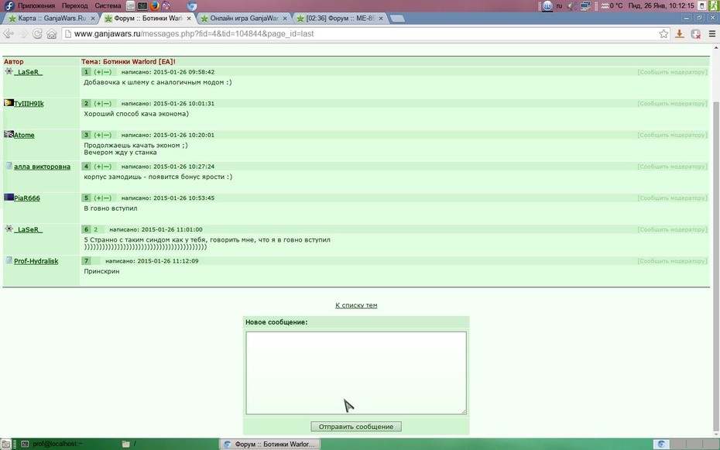The width and height of the screenshot is (720, 450).
Task: Open the volume control speaker icon
Action: point(571,5)
